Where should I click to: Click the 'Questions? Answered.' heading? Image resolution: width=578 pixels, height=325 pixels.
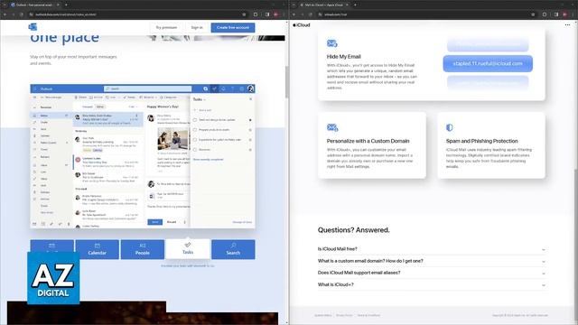pyautogui.click(x=353, y=230)
